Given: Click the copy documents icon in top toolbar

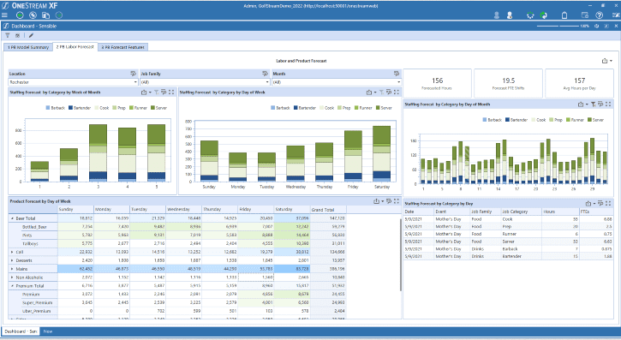Looking at the screenshot, I should 46,15.
